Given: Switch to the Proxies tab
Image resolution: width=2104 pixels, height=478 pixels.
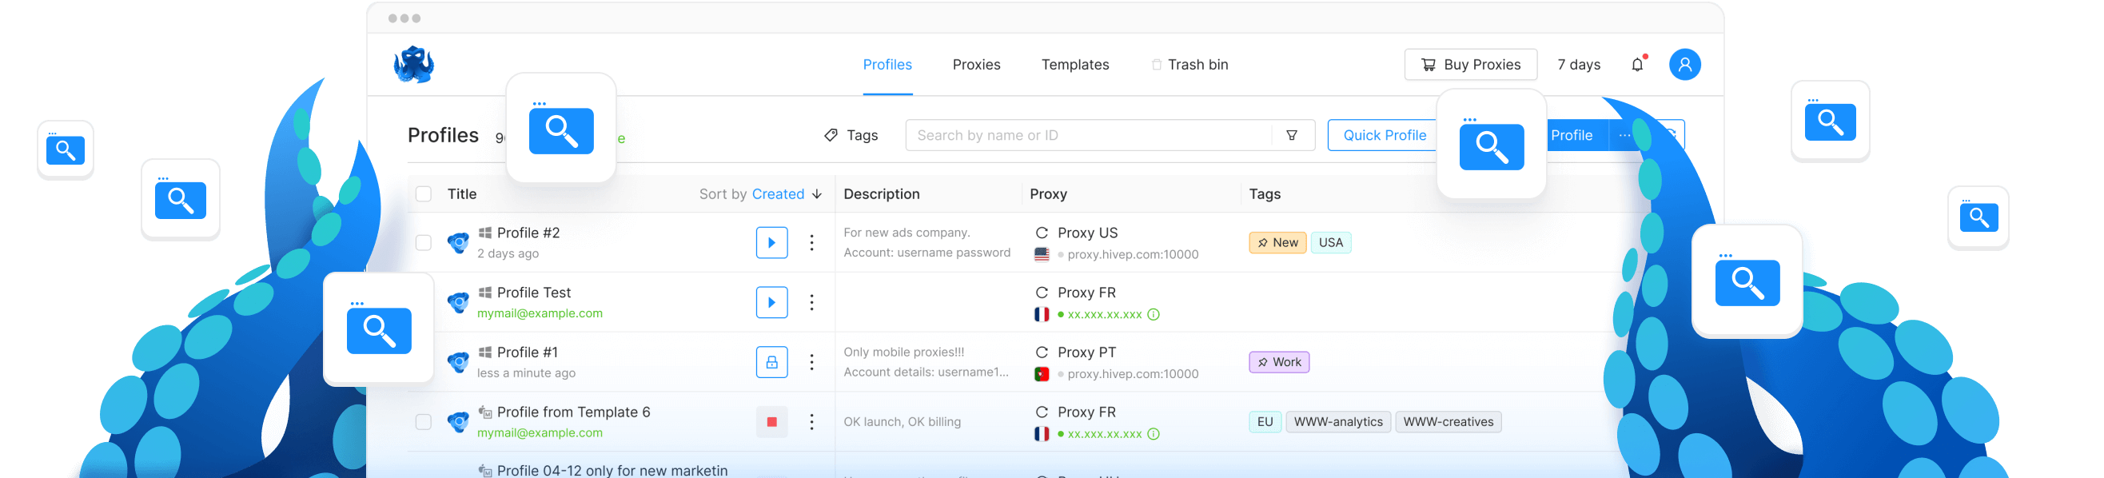Looking at the screenshot, I should tap(976, 65).
